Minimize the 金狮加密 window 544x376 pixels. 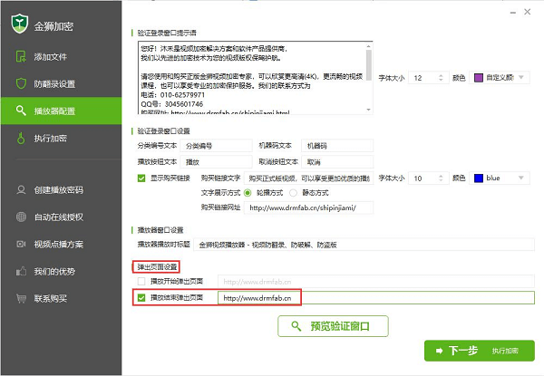pos(513,13)
